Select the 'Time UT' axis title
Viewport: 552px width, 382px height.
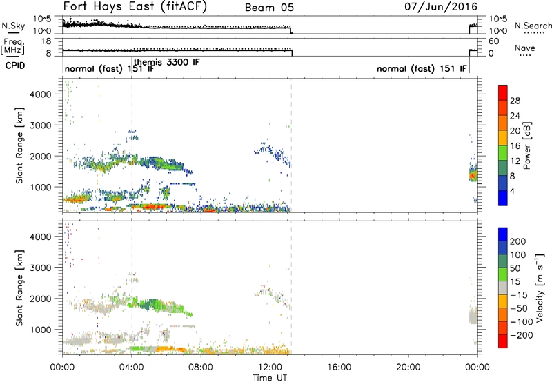pos(270,377)
